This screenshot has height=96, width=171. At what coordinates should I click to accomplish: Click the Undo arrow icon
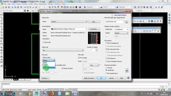click(x=40, y=7)
